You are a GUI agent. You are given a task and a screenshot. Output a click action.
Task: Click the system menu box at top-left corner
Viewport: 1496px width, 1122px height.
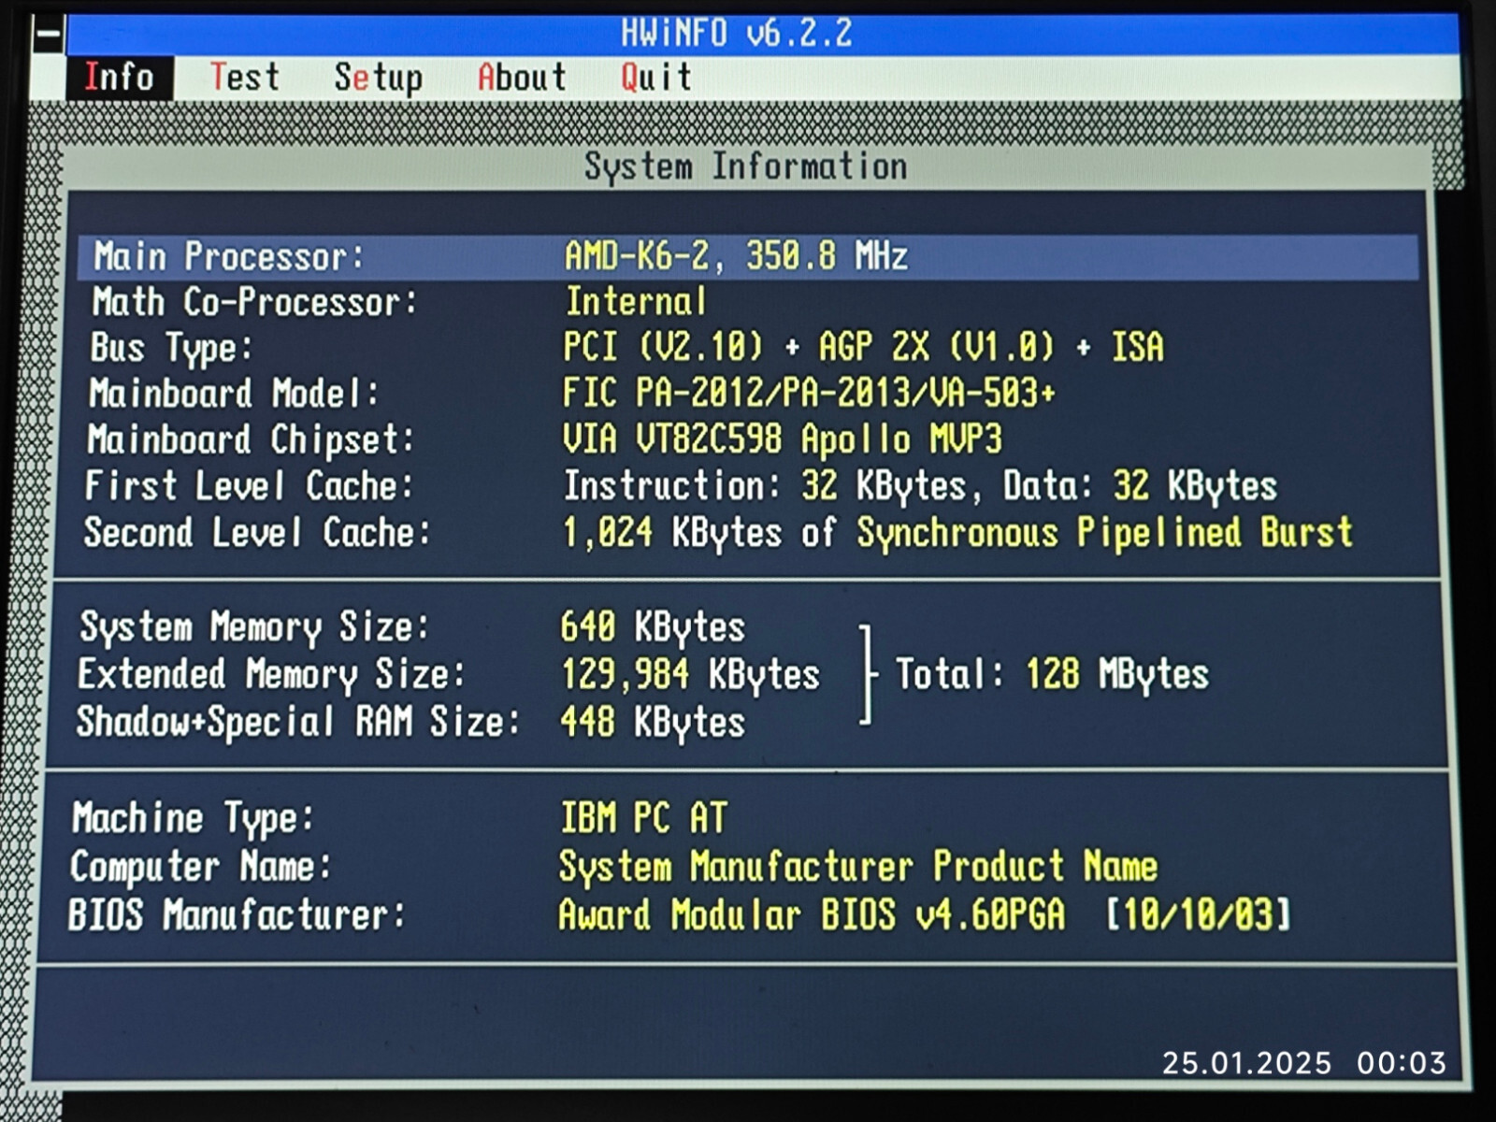click(x=47, y=36)
